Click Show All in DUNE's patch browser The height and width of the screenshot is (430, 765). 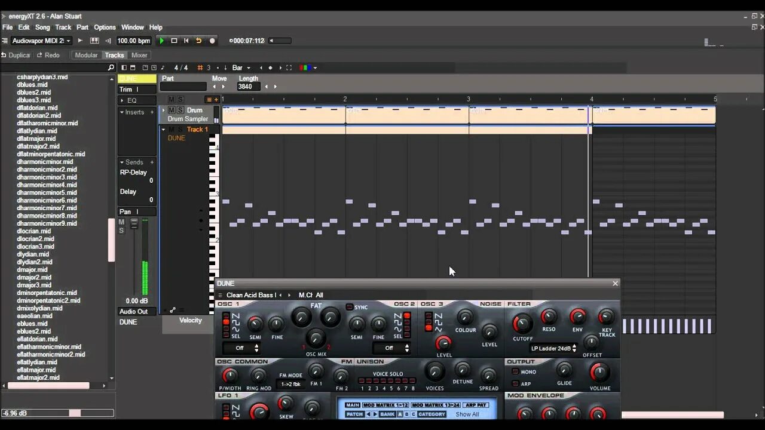(x=467, y=414)
